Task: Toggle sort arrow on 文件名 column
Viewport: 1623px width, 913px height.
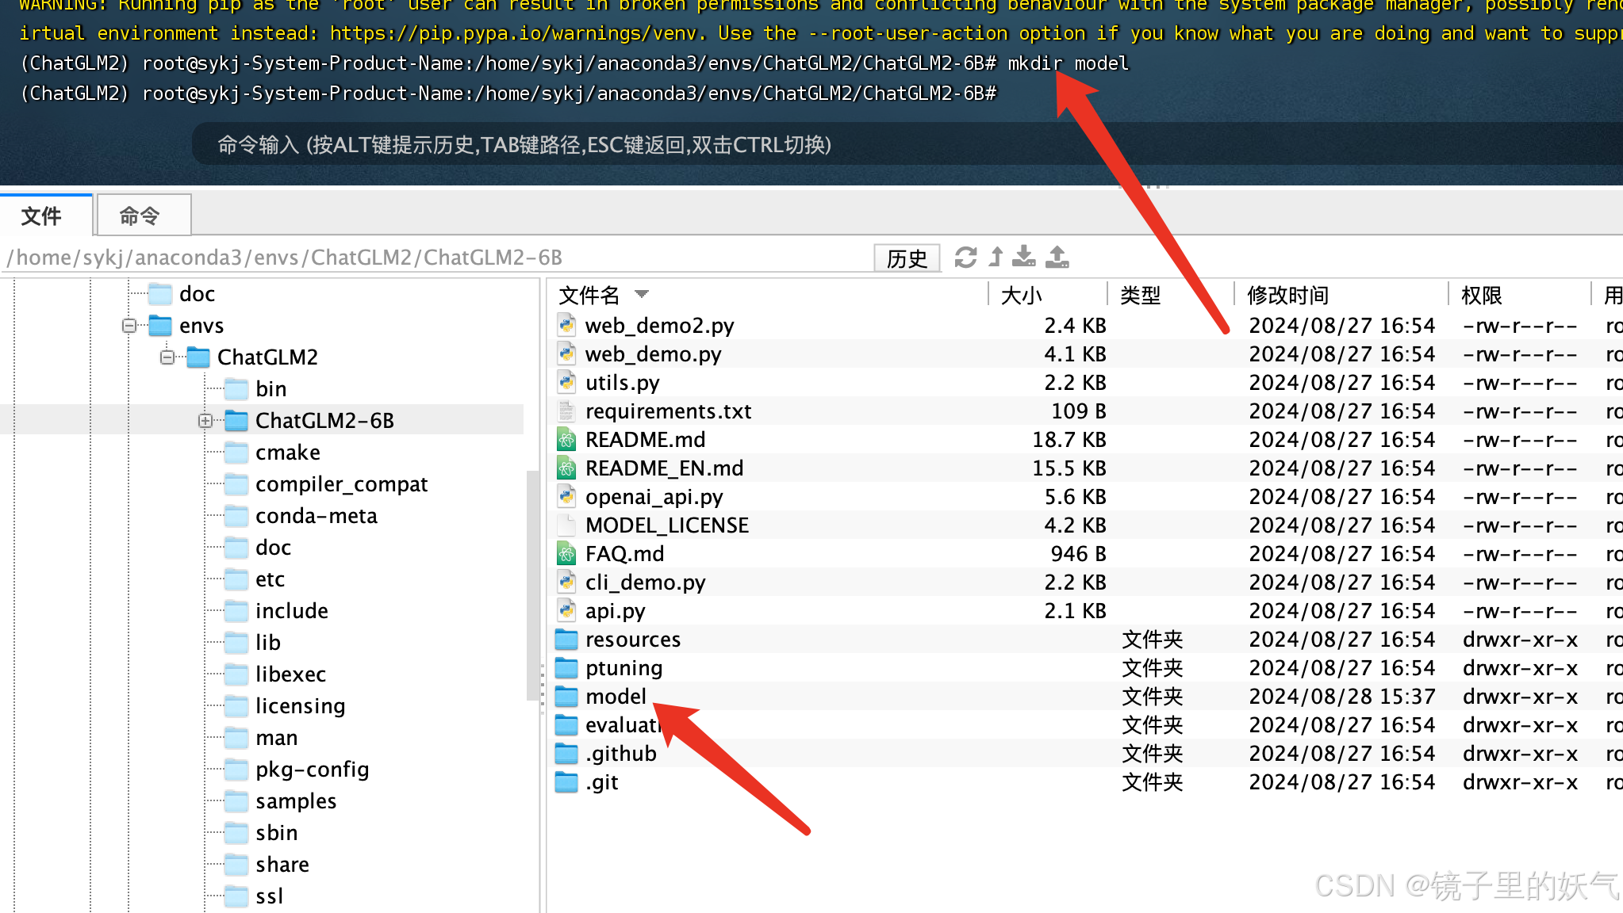Action: click(642, 295)
